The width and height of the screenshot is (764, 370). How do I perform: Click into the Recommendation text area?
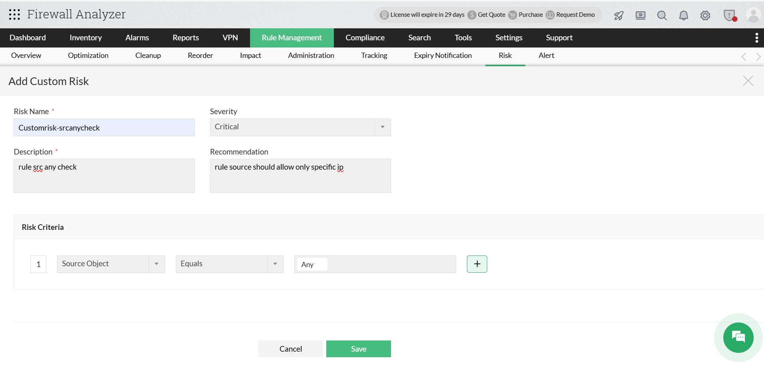tap(300, 176)
